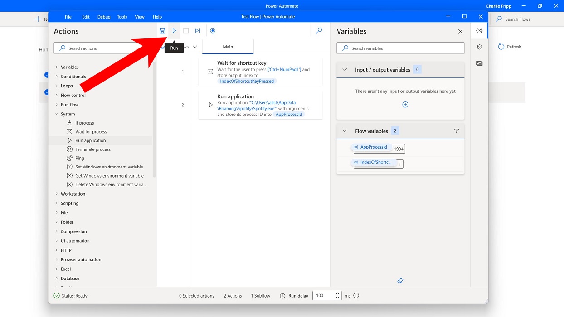Collapse the Flow variables section
The image size is (564, 317).
pyautogui.click(x=344, y=130)
